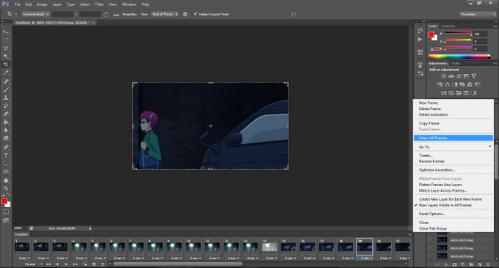The width and height of the screenshot is (499, 268).
Task: Open the crop tool preset picker arrow
Action: (x=16, y=15)
